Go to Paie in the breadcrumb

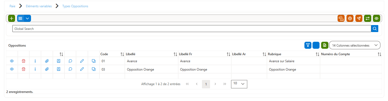12,6
